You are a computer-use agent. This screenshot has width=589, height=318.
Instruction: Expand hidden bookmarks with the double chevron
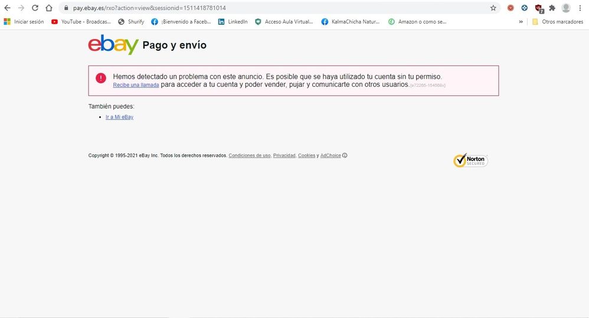pyautogui.click(x=521, y=22)
